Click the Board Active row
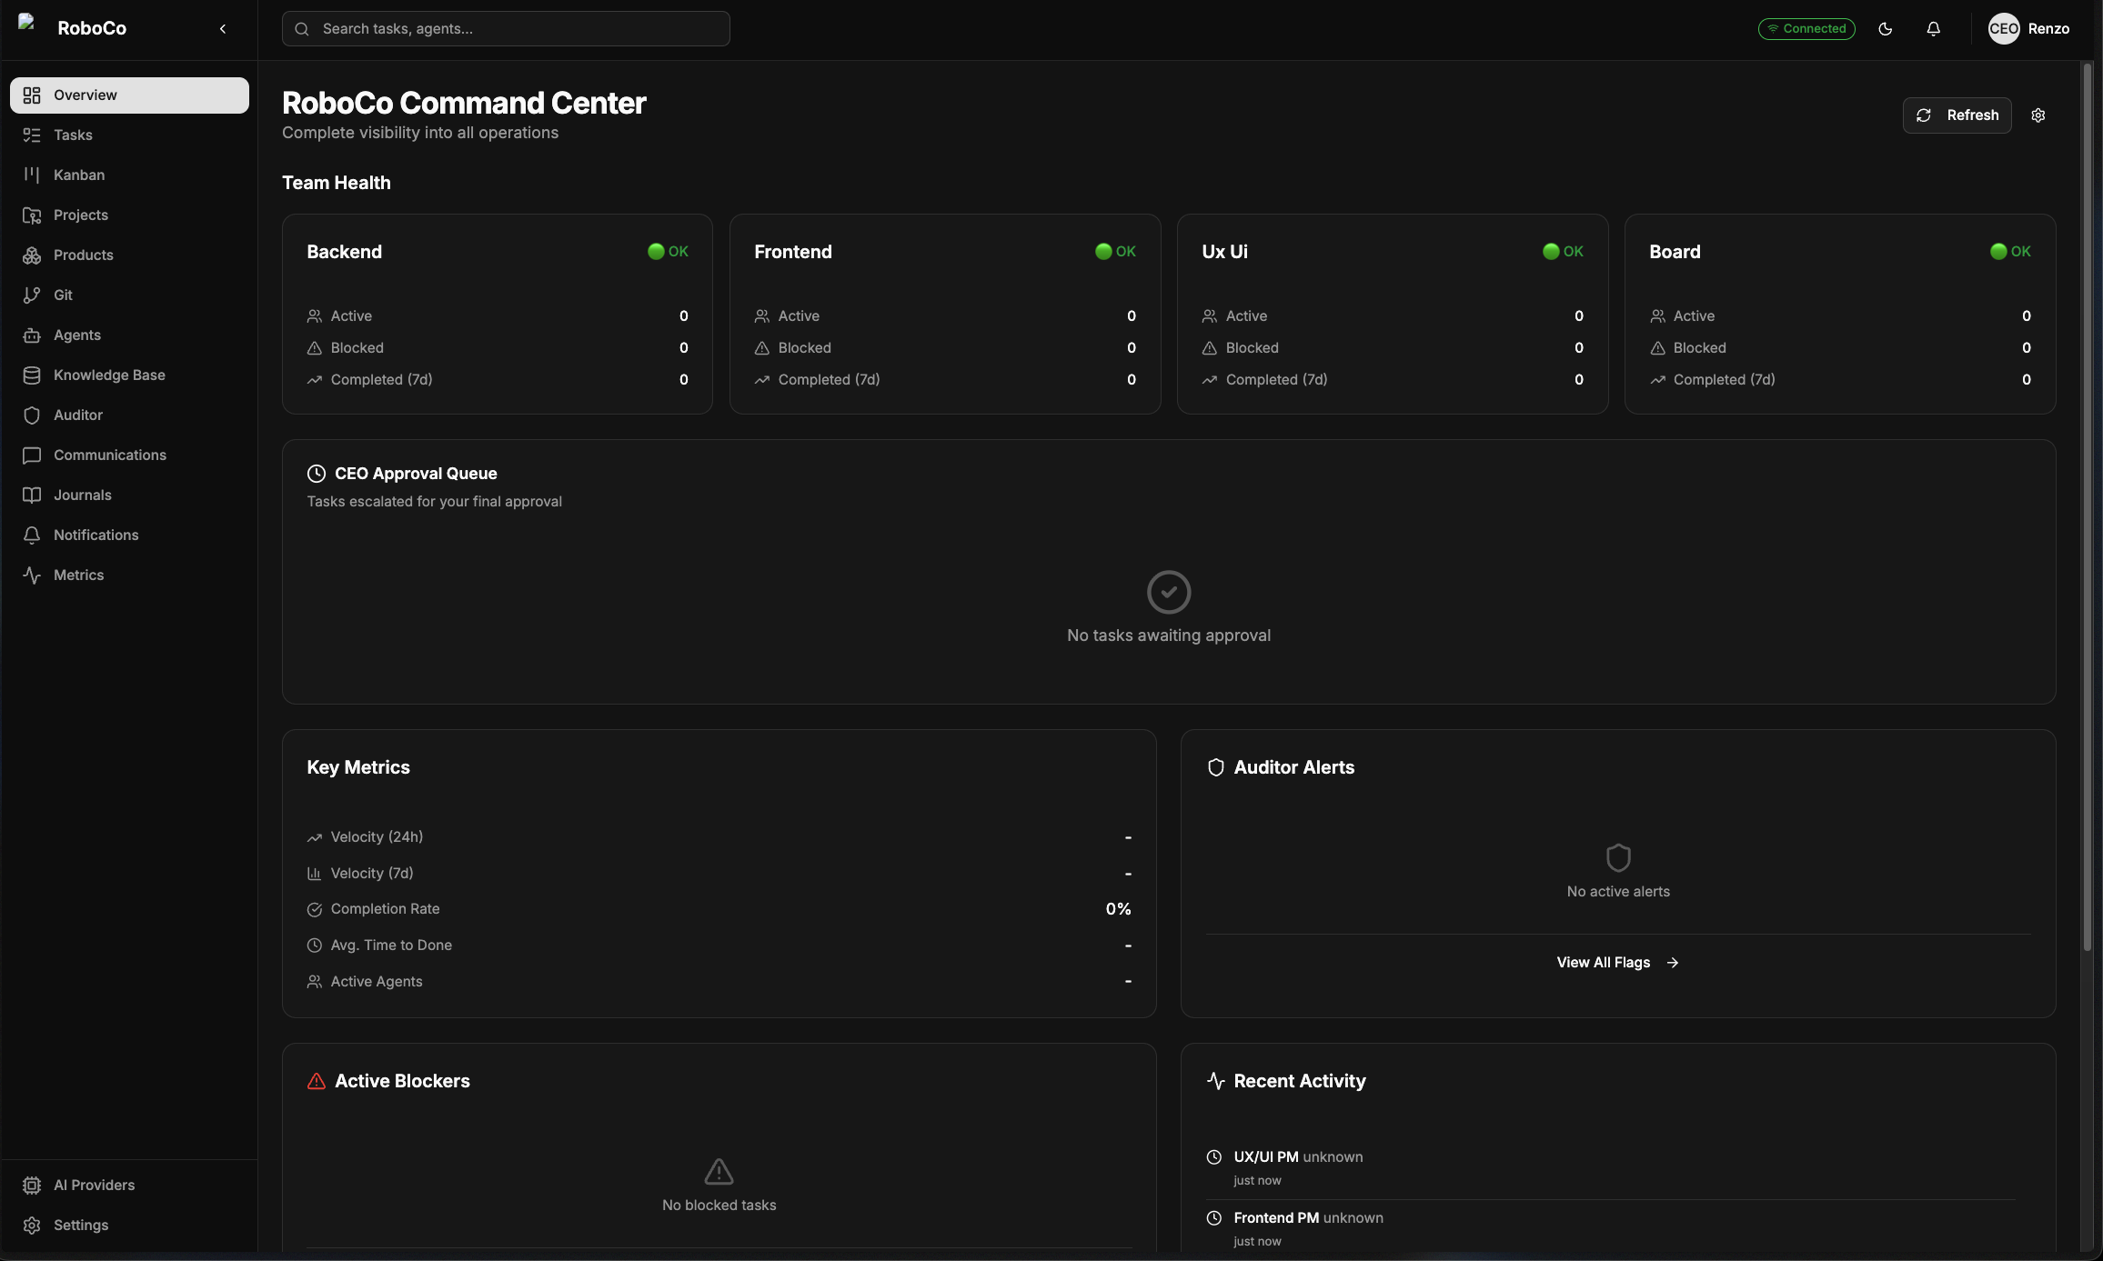2103x1261 pixels. (1840, 316)
